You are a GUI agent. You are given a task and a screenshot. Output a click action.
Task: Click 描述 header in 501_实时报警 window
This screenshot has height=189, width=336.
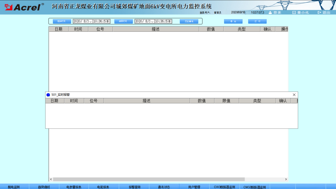(x=147, y=101)
